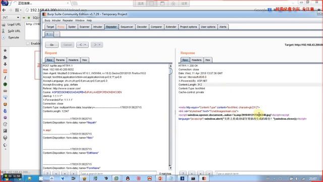The width and height of the screenshot is (323, 182).
Task: Open the Sequencer tab
Action: pyautogui.click(x=127, y=27)
